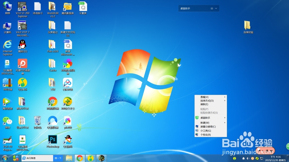Select the 光速PDF阅读器 shortcut
This screenshot has height=162, width=289.
23,67
